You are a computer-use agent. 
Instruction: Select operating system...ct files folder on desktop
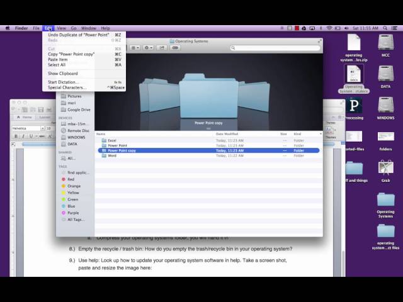385,237
